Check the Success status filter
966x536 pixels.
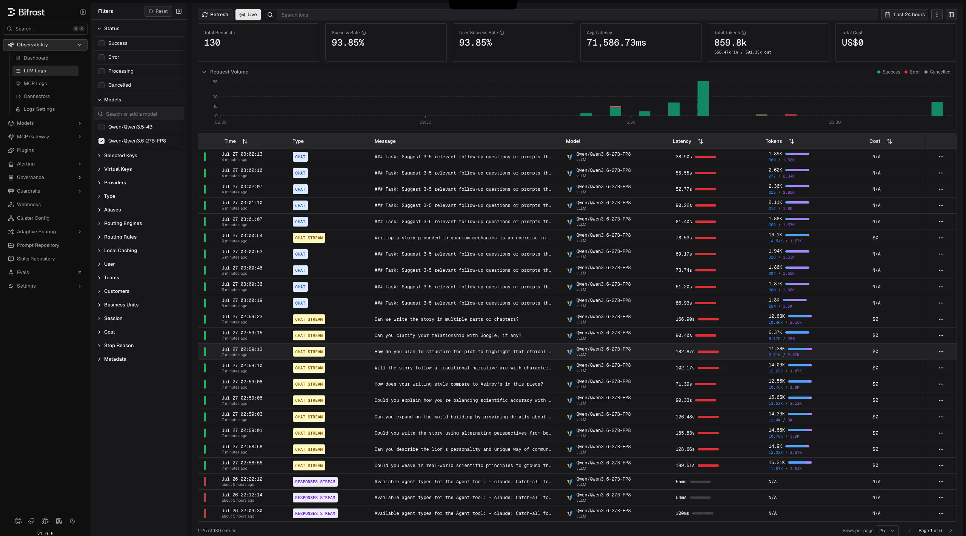[102, 43]
